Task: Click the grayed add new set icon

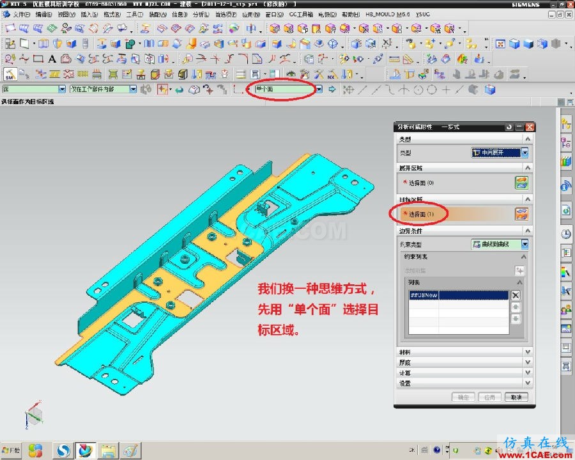Action: click(x=519, y=270)
